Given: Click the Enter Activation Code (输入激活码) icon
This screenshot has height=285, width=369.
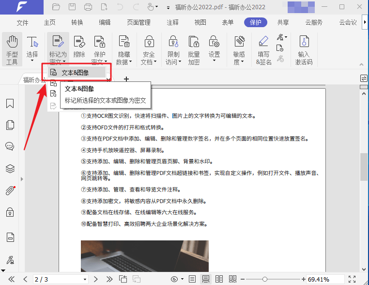Looking at the screenshot, I should pyautogui.click(x=304, y=49).
